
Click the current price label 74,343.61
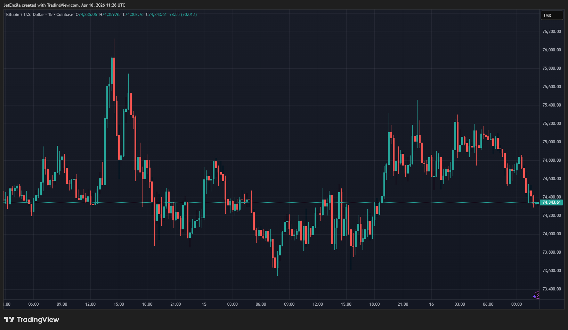551,202
